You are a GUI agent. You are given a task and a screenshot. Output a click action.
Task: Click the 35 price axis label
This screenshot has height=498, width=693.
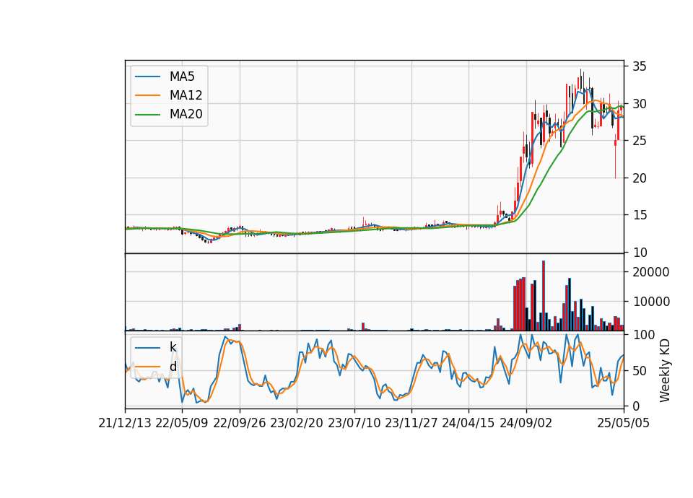(640, 66)
